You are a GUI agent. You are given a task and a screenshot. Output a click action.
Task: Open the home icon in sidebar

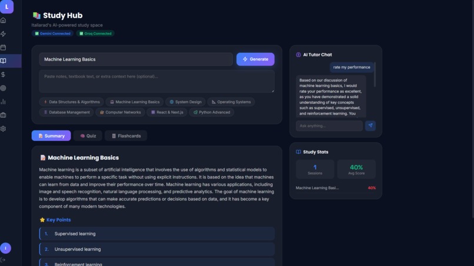(x=4, y=20)
